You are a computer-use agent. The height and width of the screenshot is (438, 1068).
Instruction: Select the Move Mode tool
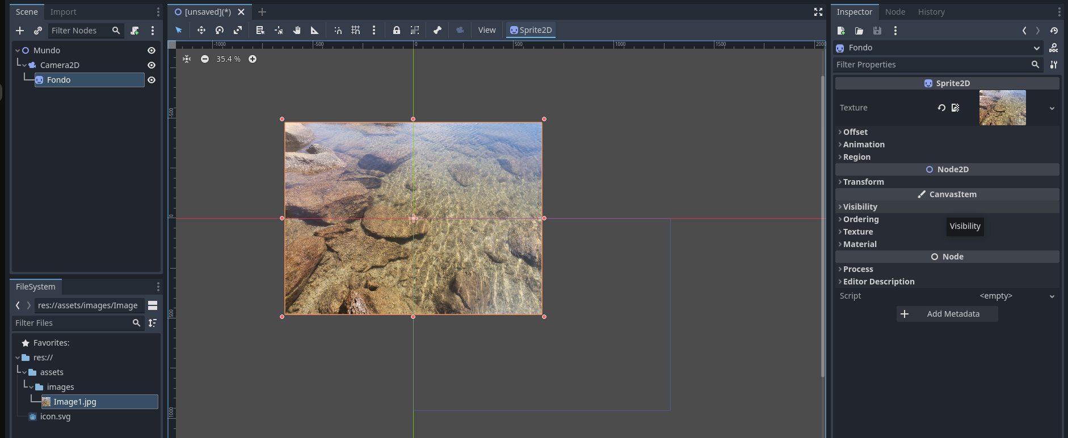[x=201, y=30]
